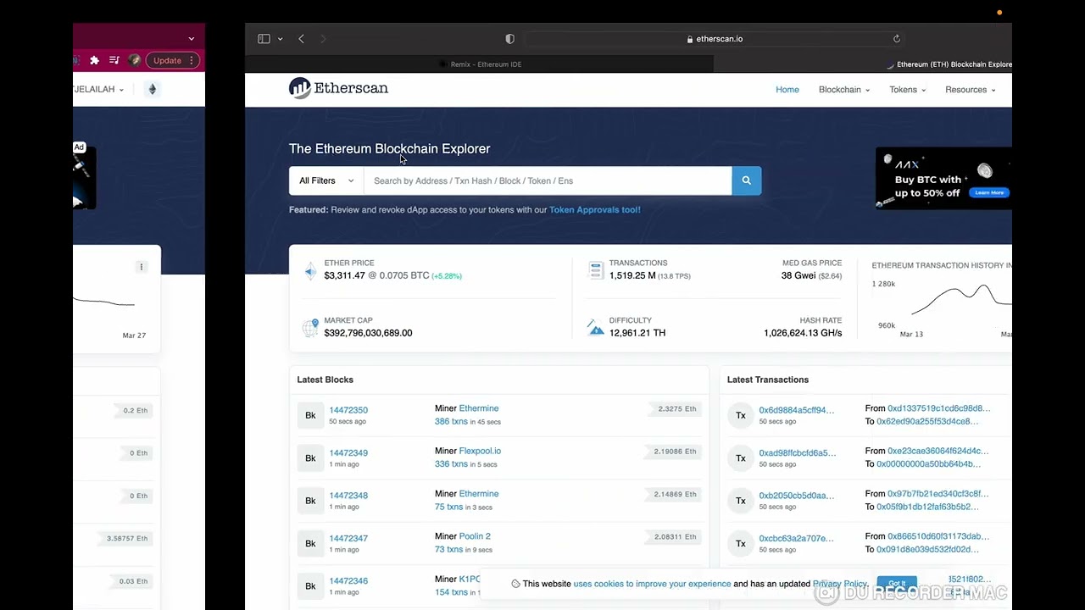1085x610 pixels.
Task: Expand JELAILAH dropdown in left window
Action: [x=99, y=89]
